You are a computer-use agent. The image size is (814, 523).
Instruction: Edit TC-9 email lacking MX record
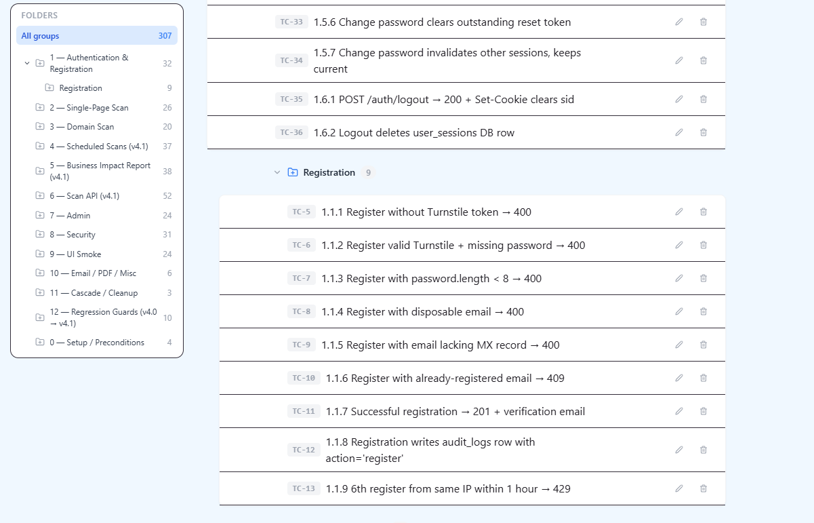point(679,345)
